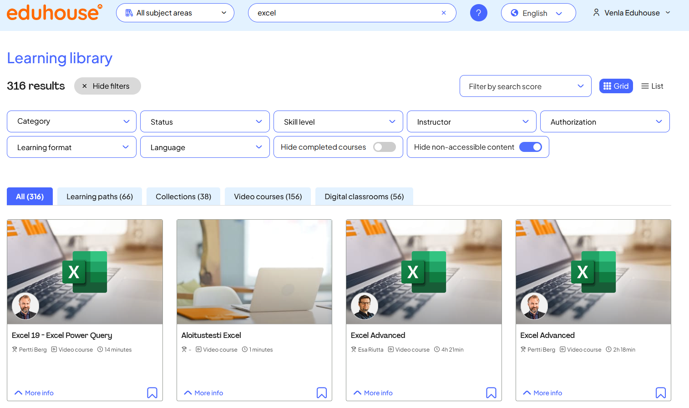
Task: Toggle Hide completed courses switch
Action: pos(384,147)
